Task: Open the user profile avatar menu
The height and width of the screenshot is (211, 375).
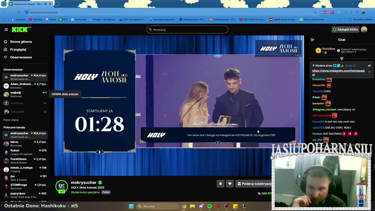Action: (x=364, y=30)
